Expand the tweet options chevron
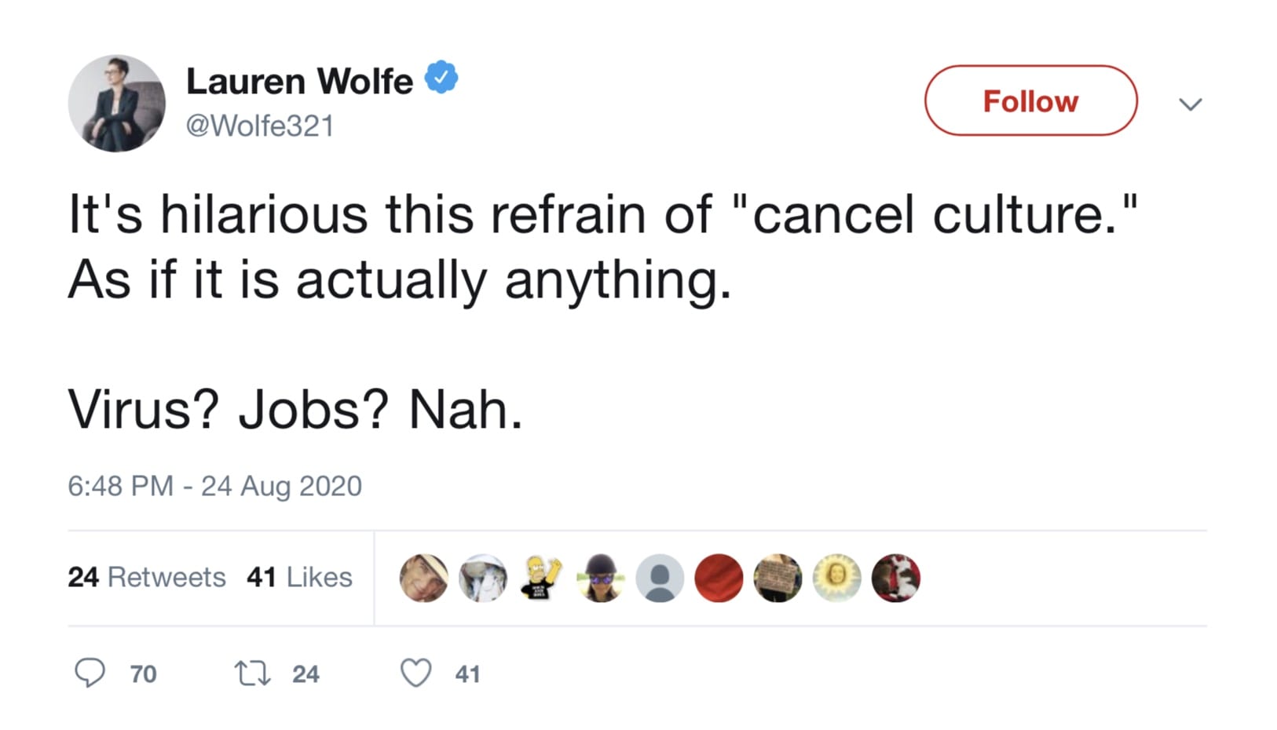The width and height of the screenshot is (1277, 730). click(1191, 104)
